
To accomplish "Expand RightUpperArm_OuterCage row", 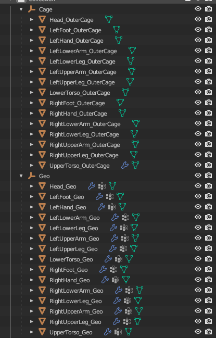I will coord(32,144).
